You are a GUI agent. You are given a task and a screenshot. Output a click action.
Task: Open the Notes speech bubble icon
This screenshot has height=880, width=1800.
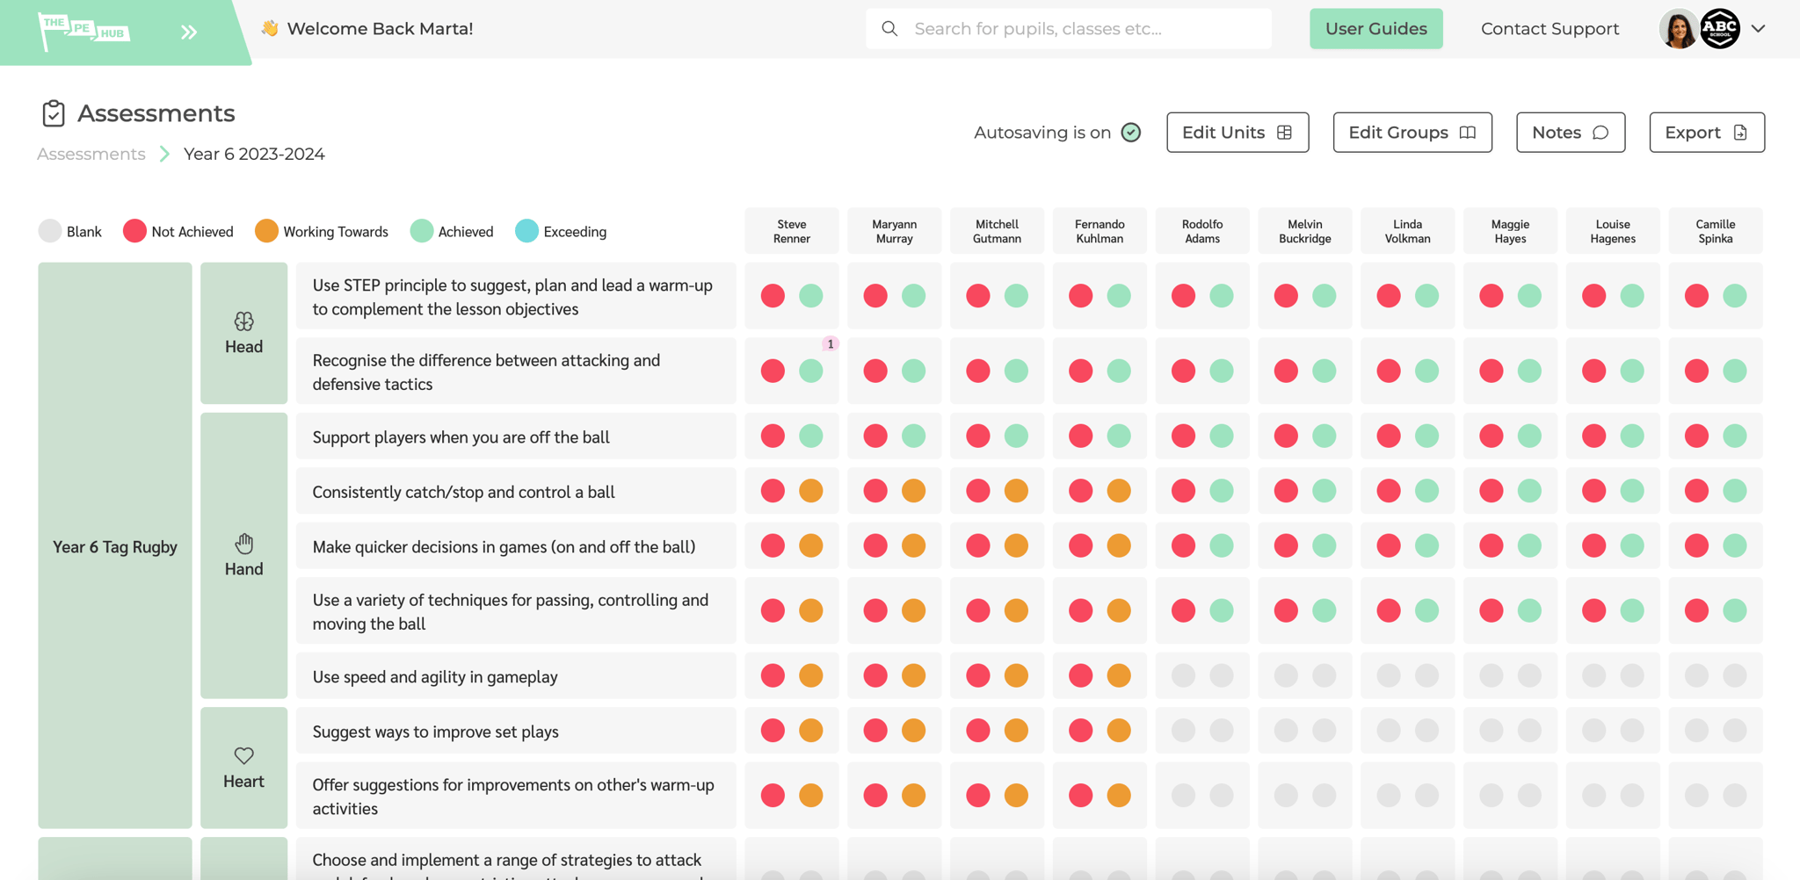click(x=1600, y=132)
